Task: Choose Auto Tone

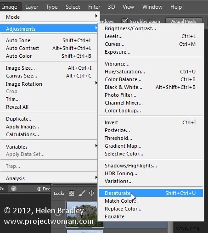Action: [49, 40]
